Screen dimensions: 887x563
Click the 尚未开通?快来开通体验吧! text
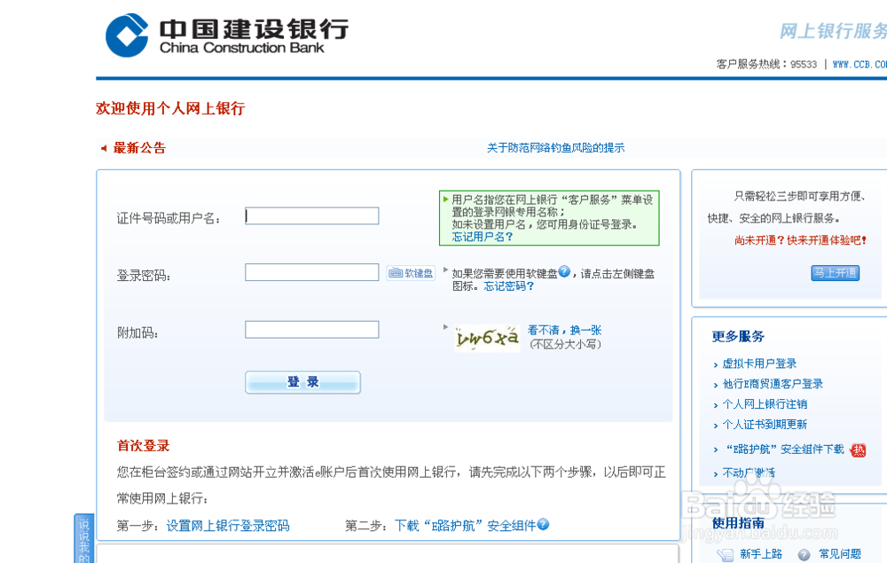pyautogui.click(x=800, y=240)
